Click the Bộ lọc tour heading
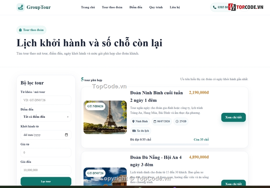Viewport: 270px width, 188px height. [32, 83]
